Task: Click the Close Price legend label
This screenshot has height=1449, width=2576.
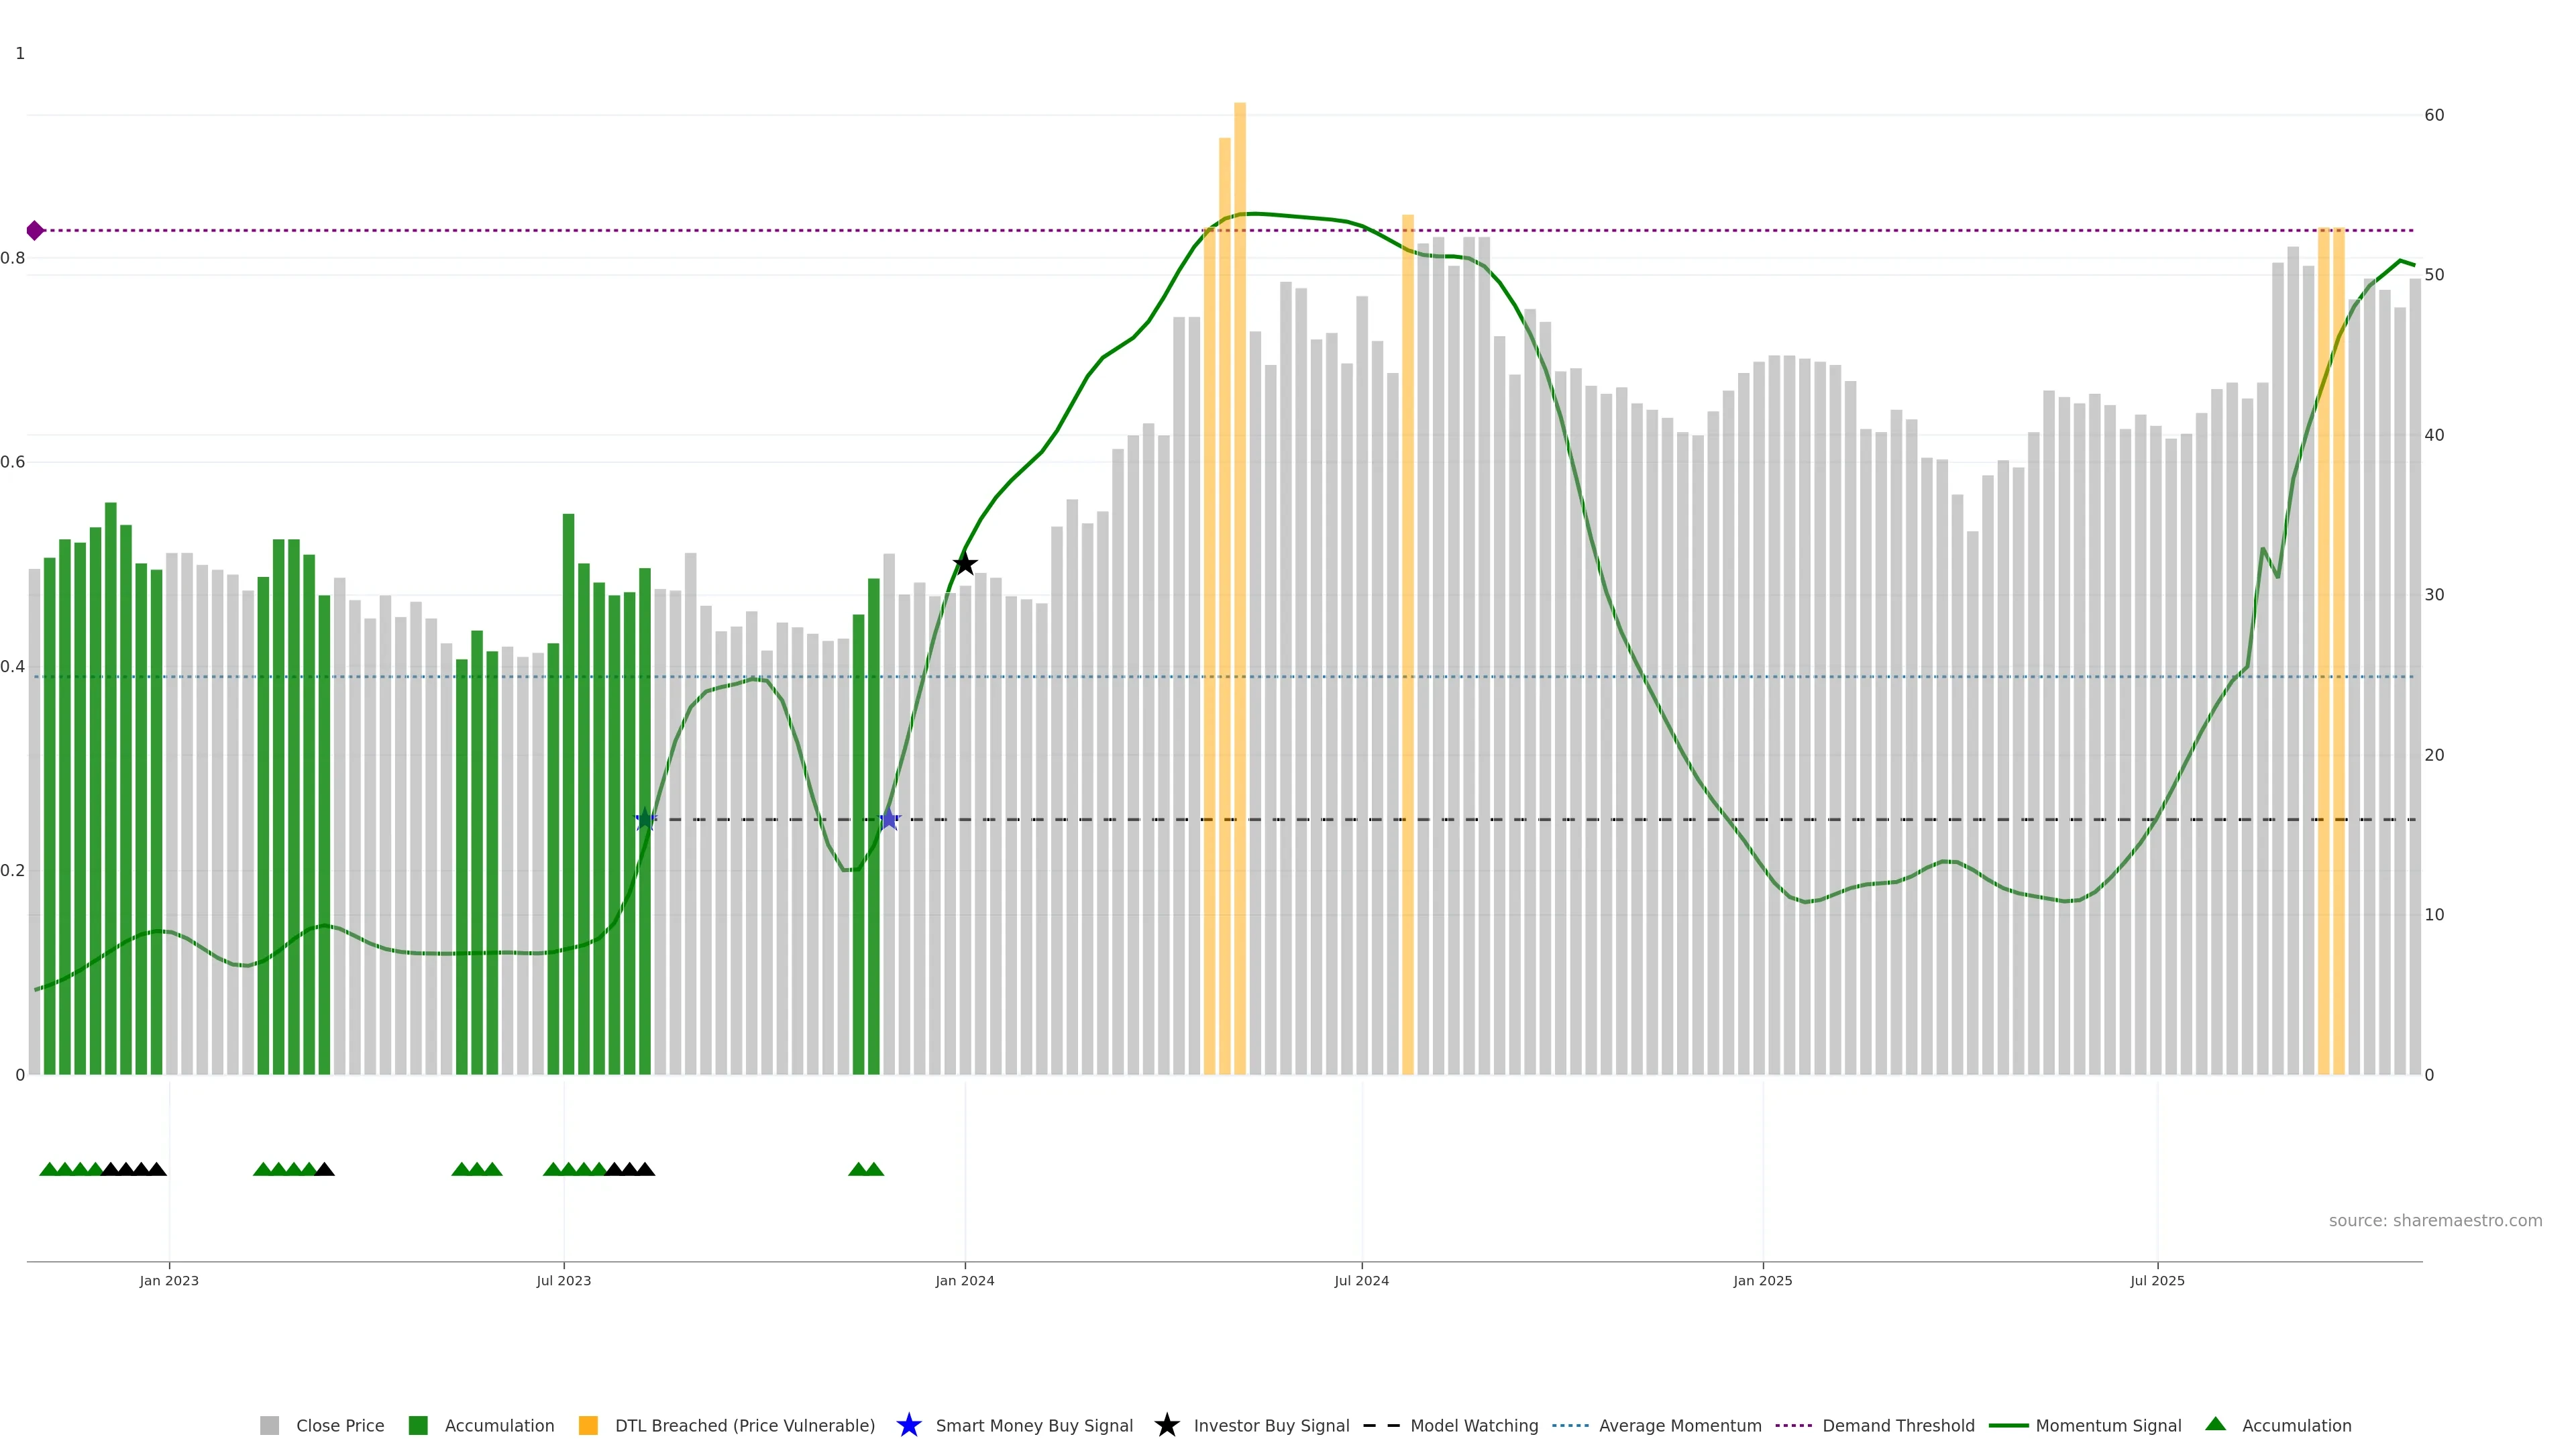Action: (340, 1425)
